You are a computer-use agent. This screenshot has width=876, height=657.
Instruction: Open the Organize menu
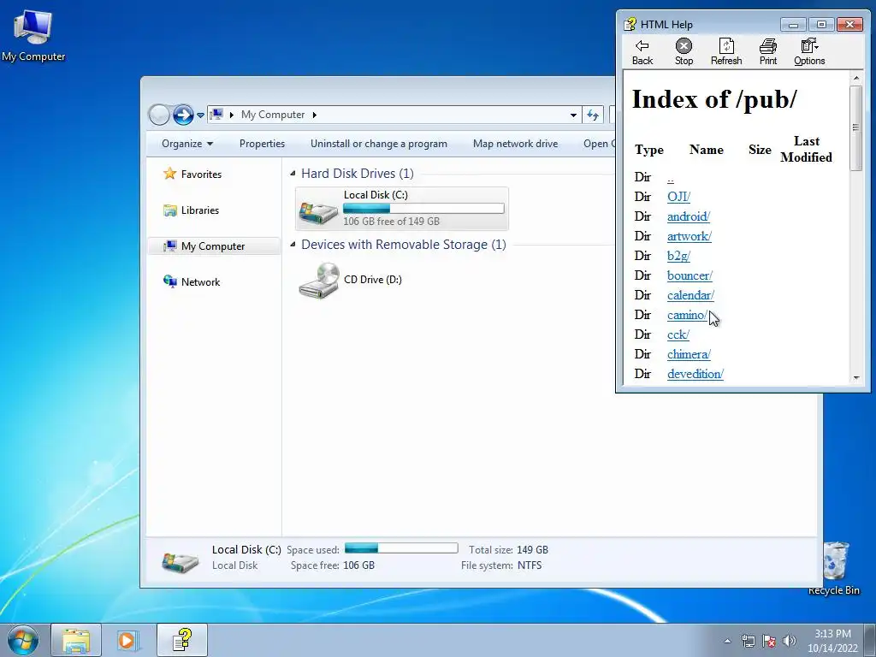coord(187,144)
